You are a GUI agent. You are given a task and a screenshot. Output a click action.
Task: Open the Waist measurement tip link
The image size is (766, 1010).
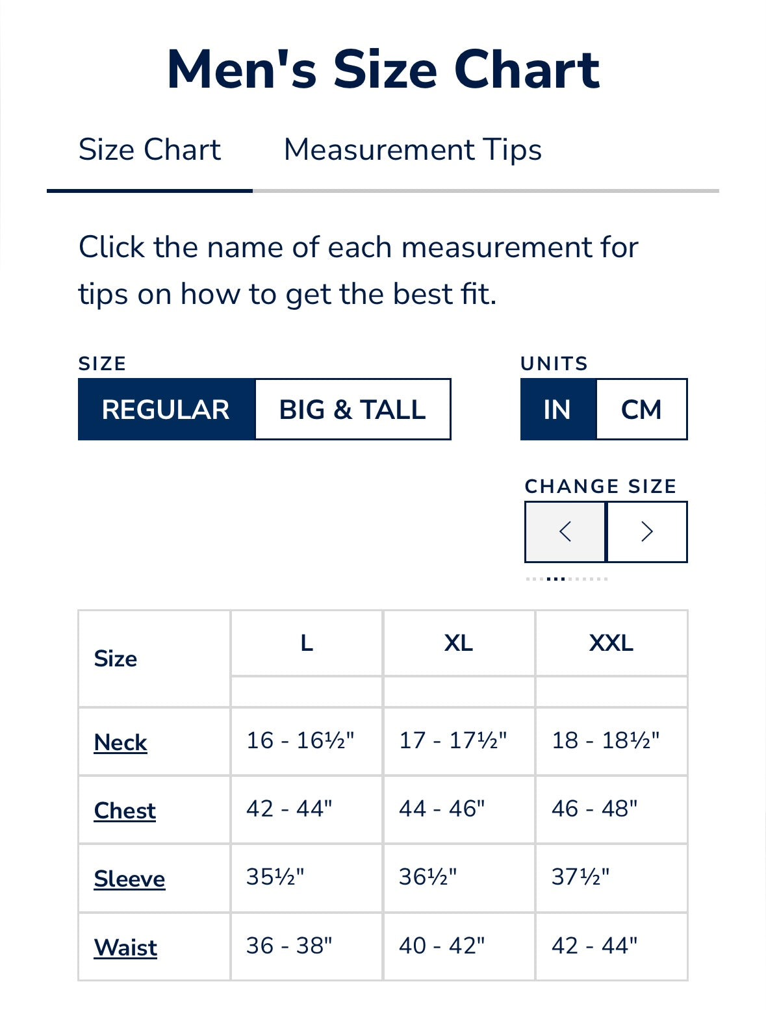tap(125, 947)
